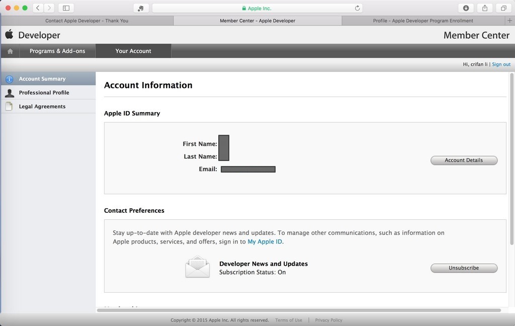
Task: Open the Safari downloads icon
Action: (466, 8)
